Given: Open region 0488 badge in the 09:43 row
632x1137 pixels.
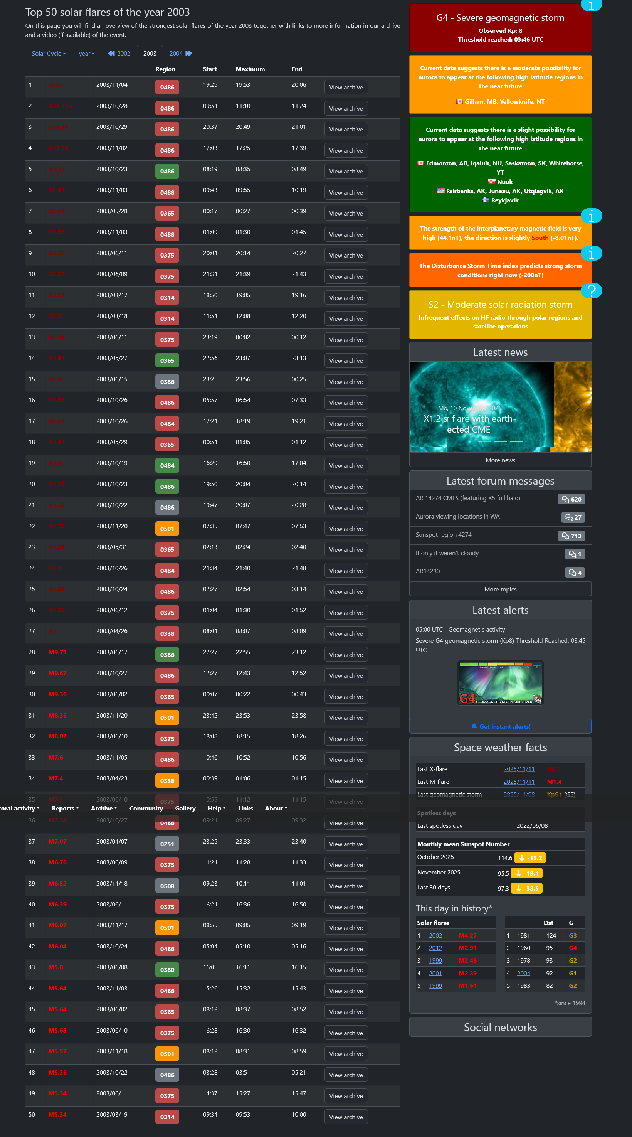Looking at the screenshot, I should 167,192.
